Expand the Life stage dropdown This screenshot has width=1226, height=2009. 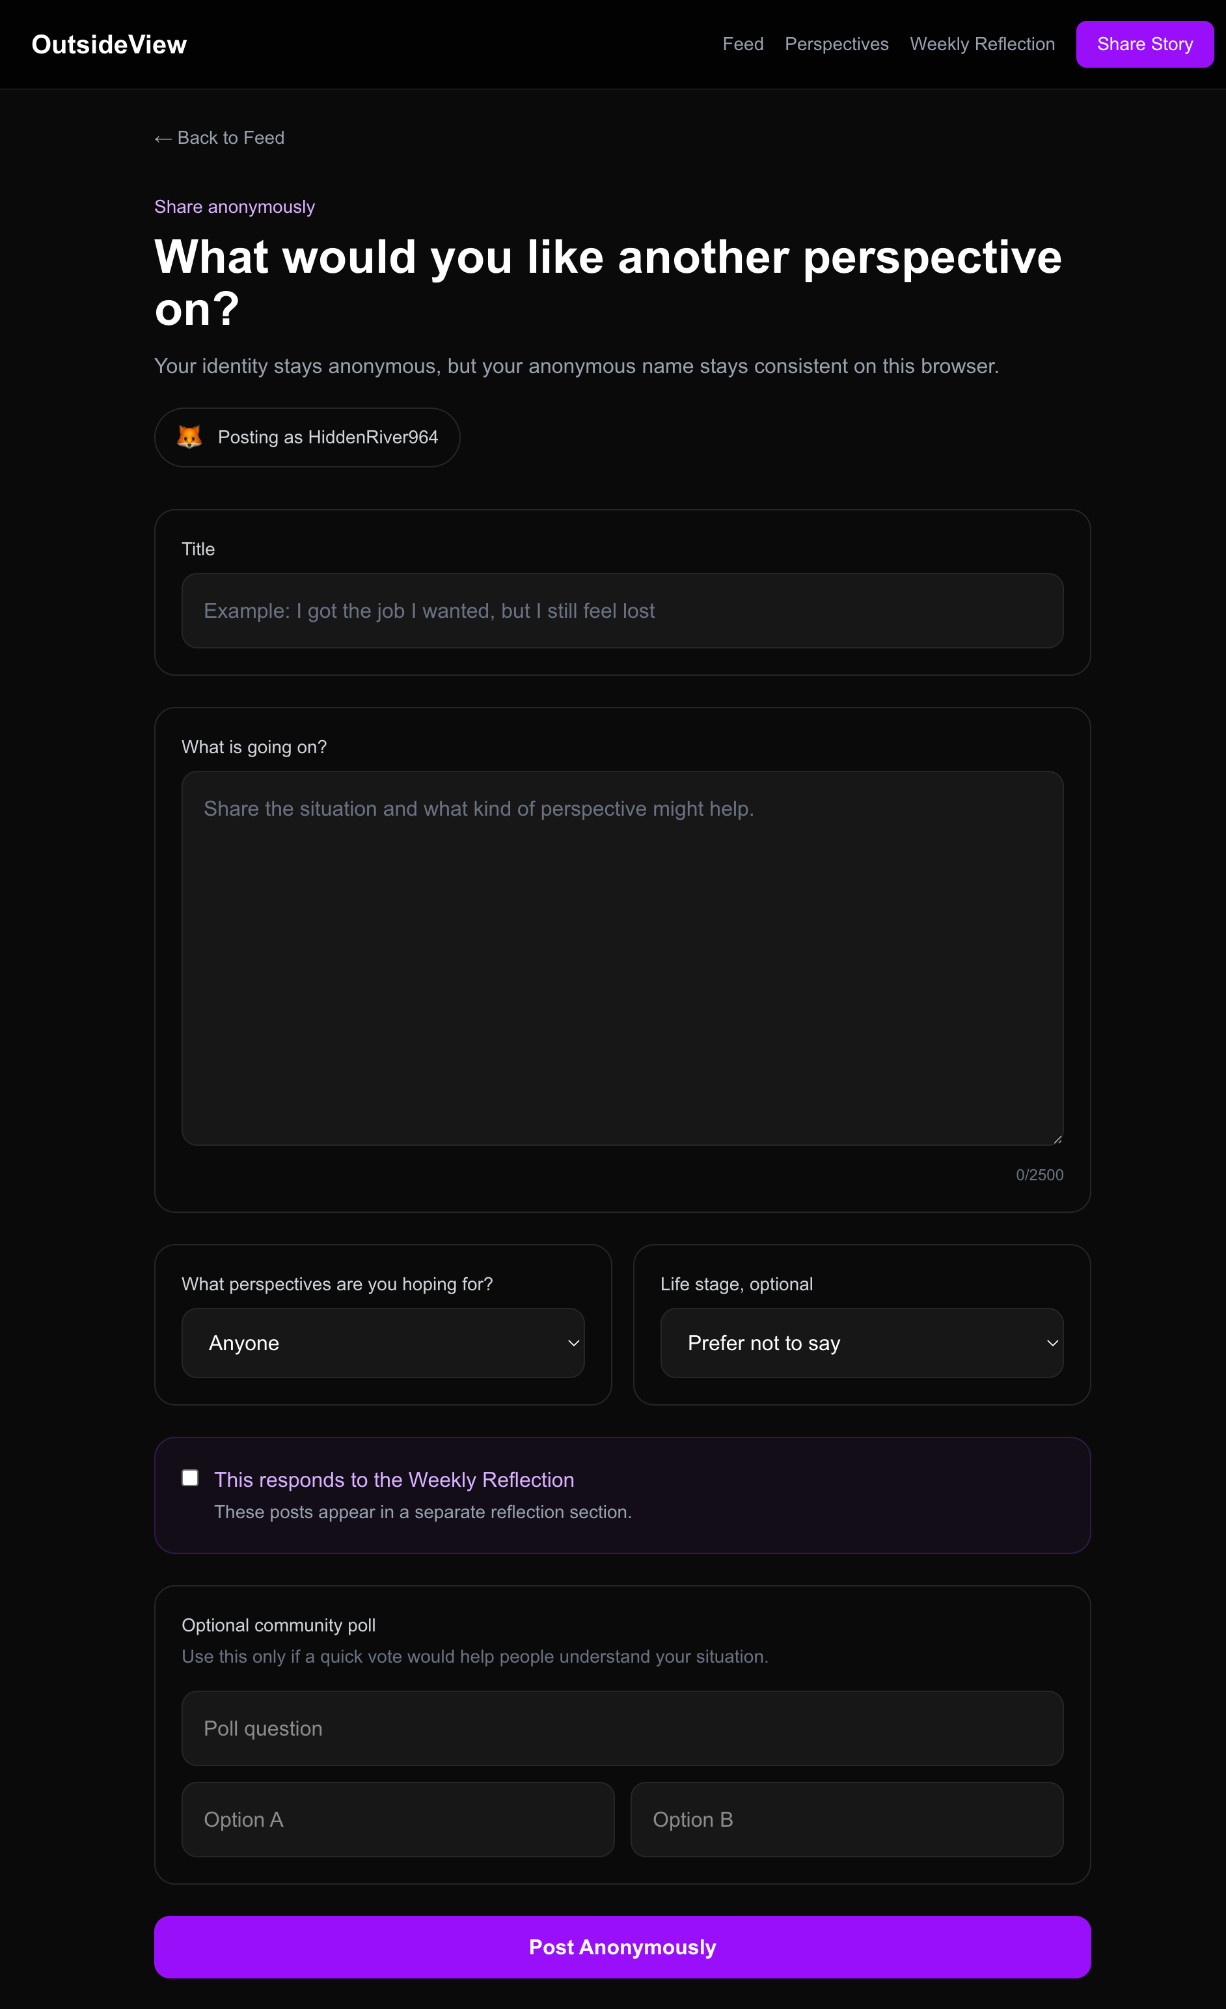[x=862, y=1343]
